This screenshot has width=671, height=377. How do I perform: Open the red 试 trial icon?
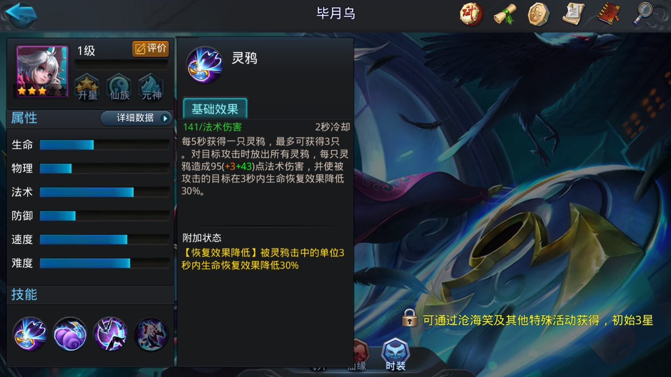click(471, 14)
